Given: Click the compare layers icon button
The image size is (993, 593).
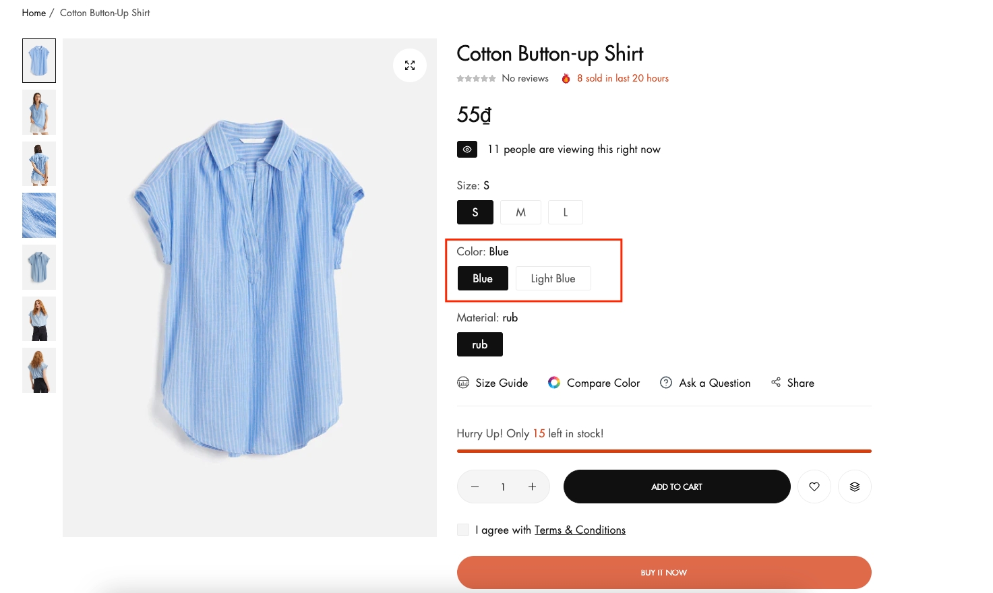Looking at the screenshot, I should click(854, 487).
